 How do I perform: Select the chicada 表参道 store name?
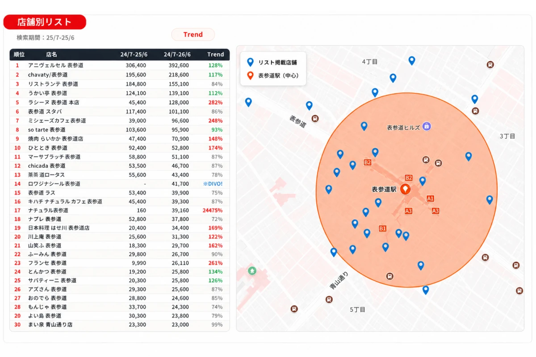(48, 166)
